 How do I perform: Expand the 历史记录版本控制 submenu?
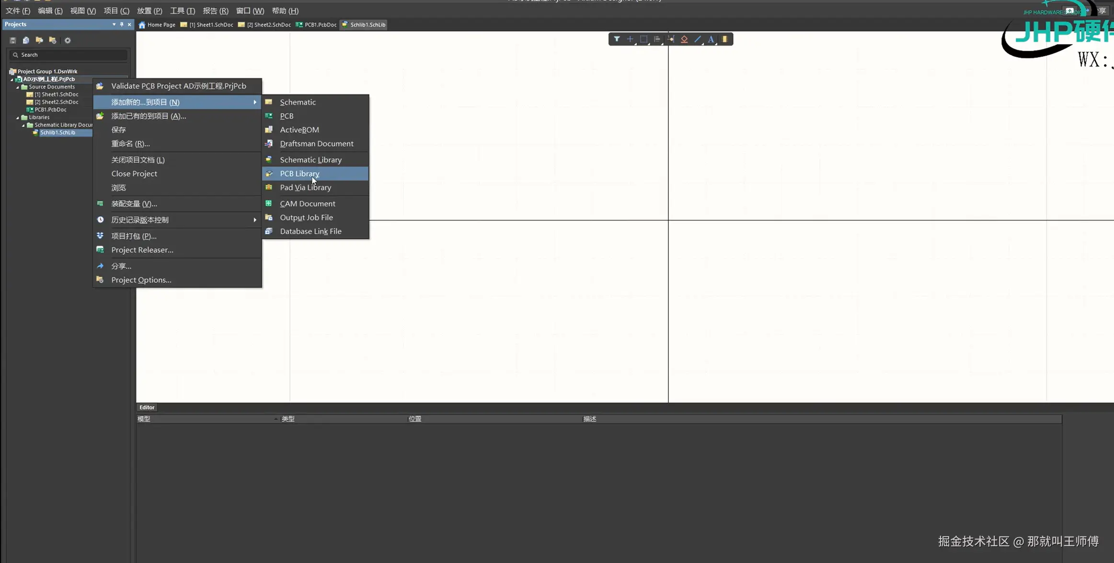pos(177,219)
